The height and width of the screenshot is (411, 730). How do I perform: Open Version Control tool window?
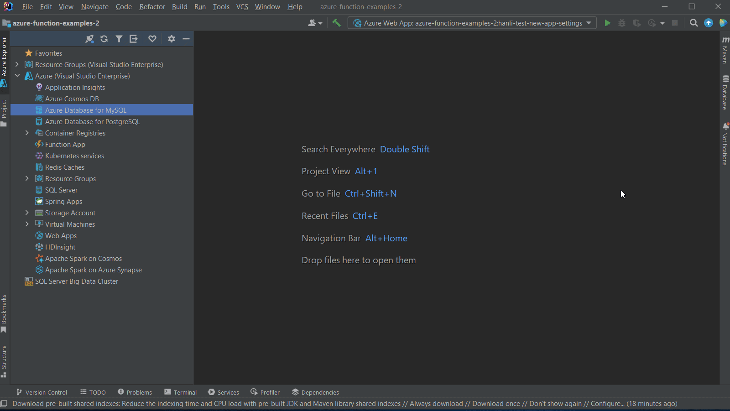tap(42, 392)
